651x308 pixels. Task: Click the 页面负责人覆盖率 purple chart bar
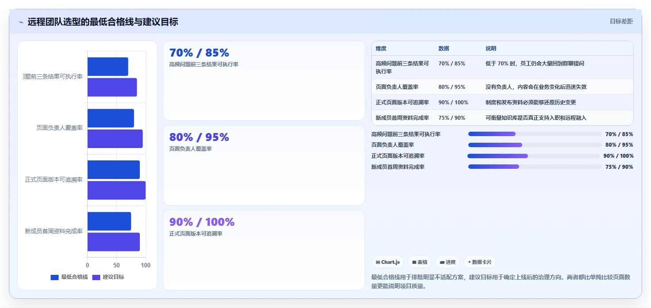115,139
